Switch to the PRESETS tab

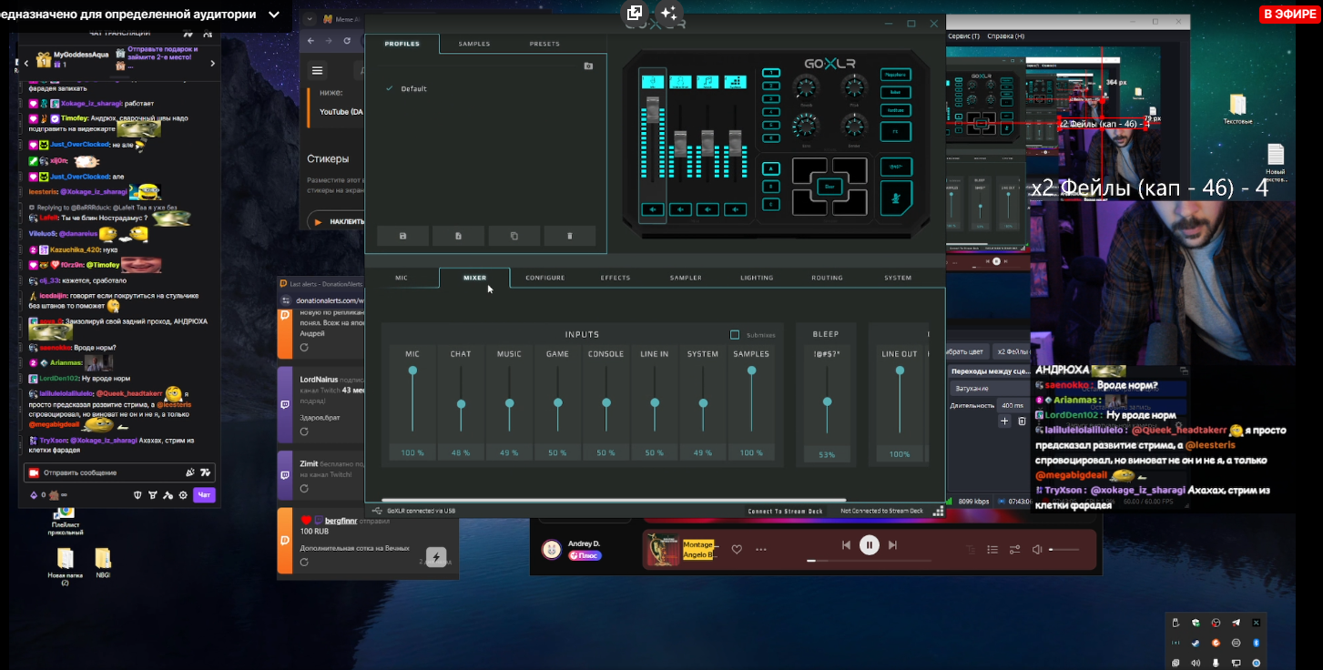coord(544,44)
